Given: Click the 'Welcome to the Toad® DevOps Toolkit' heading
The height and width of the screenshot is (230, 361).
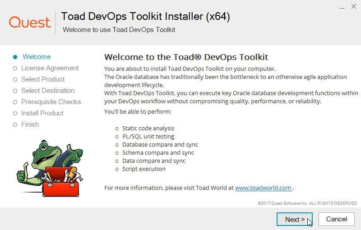Looking at the screenshot, I should (x=186, y=57).
